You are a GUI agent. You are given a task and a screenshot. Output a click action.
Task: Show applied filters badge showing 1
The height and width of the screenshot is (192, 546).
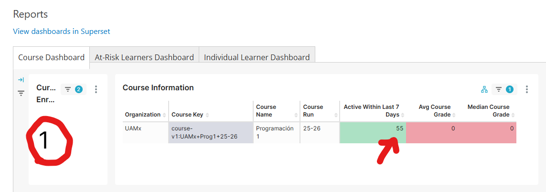pos(504,89)
